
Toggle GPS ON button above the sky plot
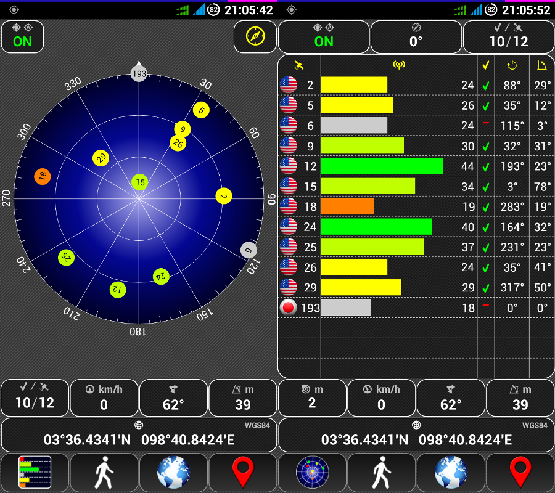22,37
